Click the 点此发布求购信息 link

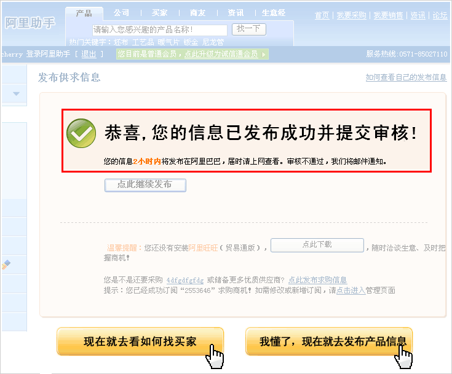318,279
